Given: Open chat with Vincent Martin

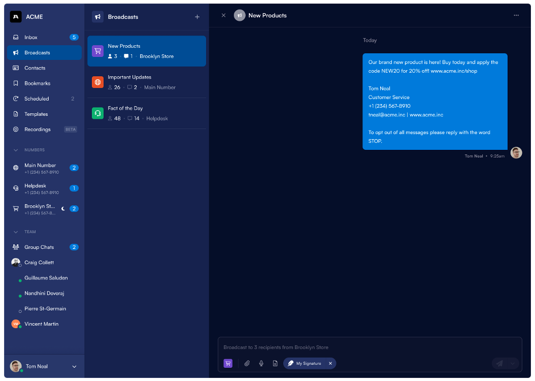Looking at the screenshot, I should (x=44, y=324).
